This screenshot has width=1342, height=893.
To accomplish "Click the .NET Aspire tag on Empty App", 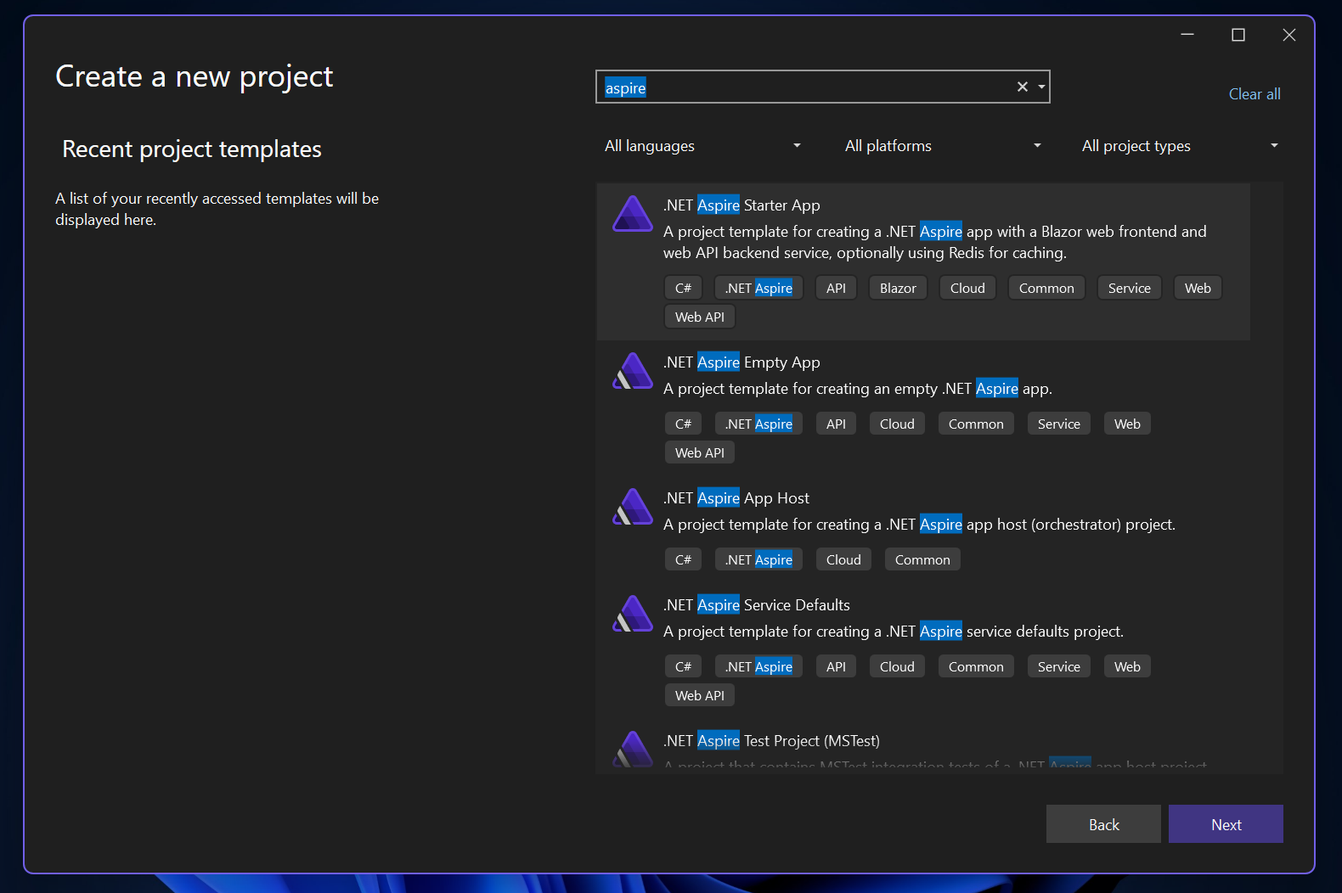I will click(x=758, y=424).
